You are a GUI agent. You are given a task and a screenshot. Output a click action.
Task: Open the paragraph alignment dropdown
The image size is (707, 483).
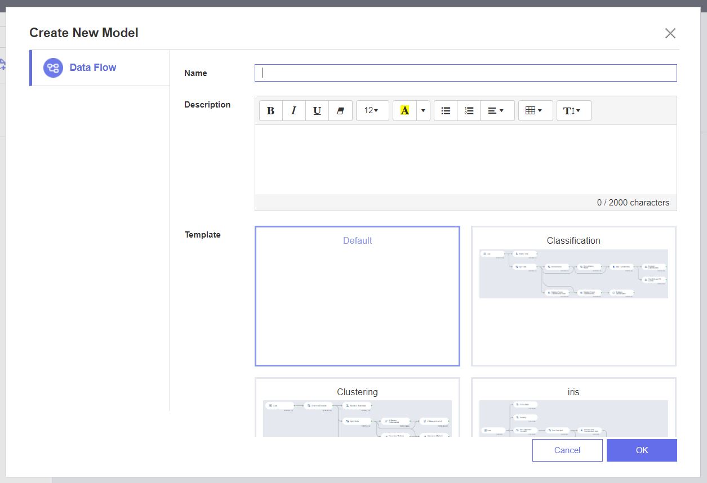497,111
